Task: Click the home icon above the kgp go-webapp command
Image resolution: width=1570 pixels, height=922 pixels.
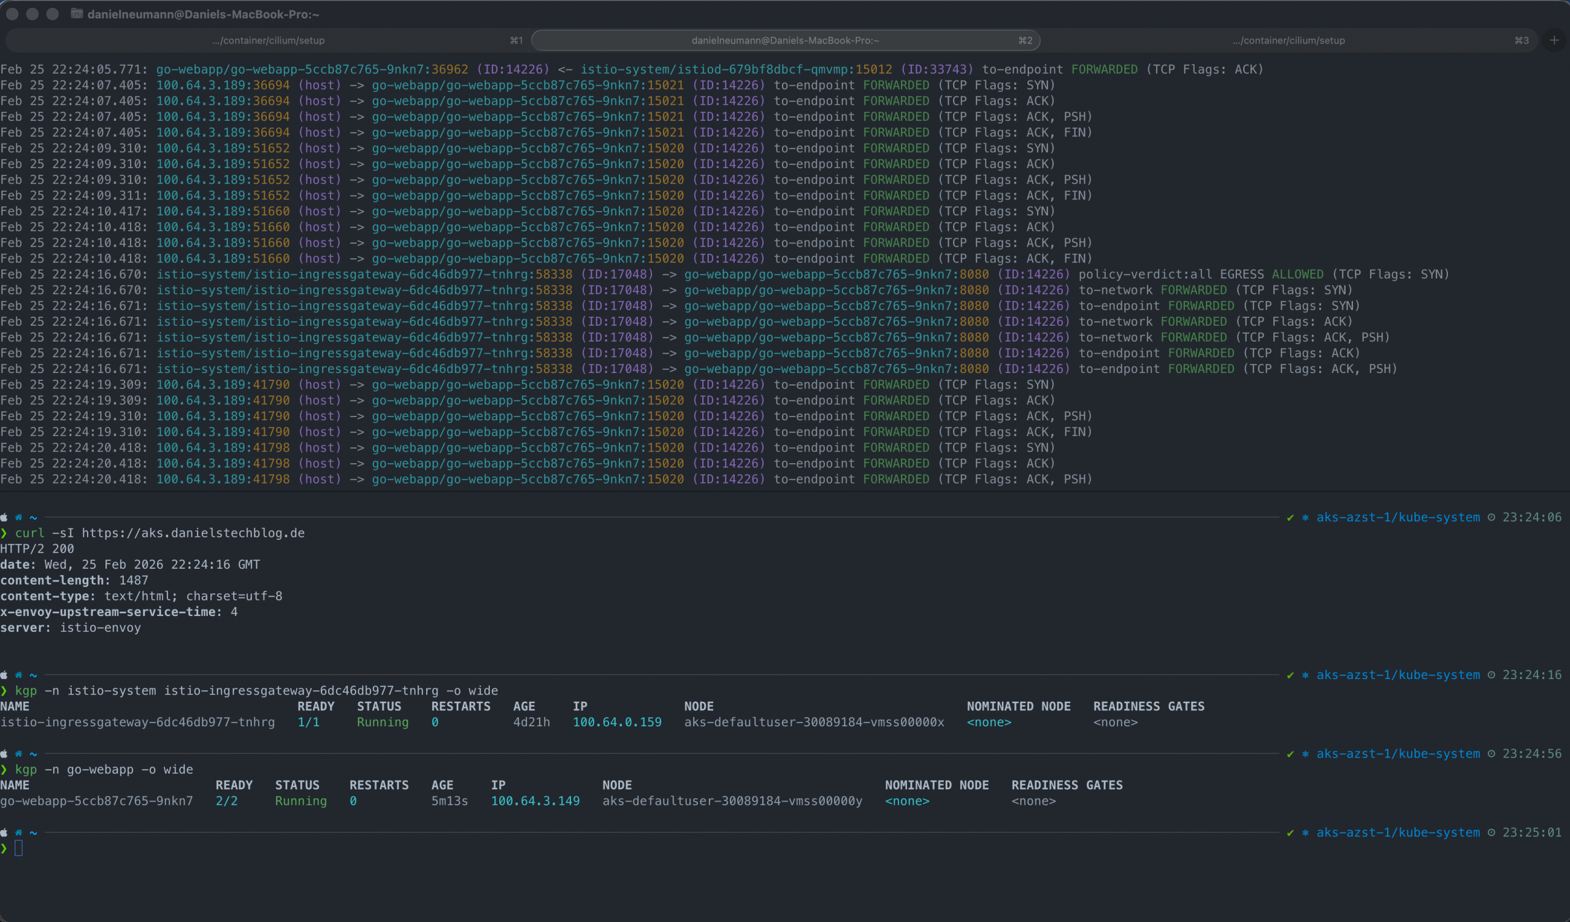Action: point(18,754)
